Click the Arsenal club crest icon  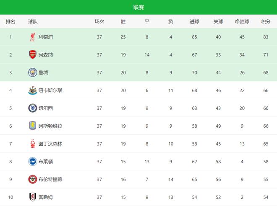pos(32,55)
